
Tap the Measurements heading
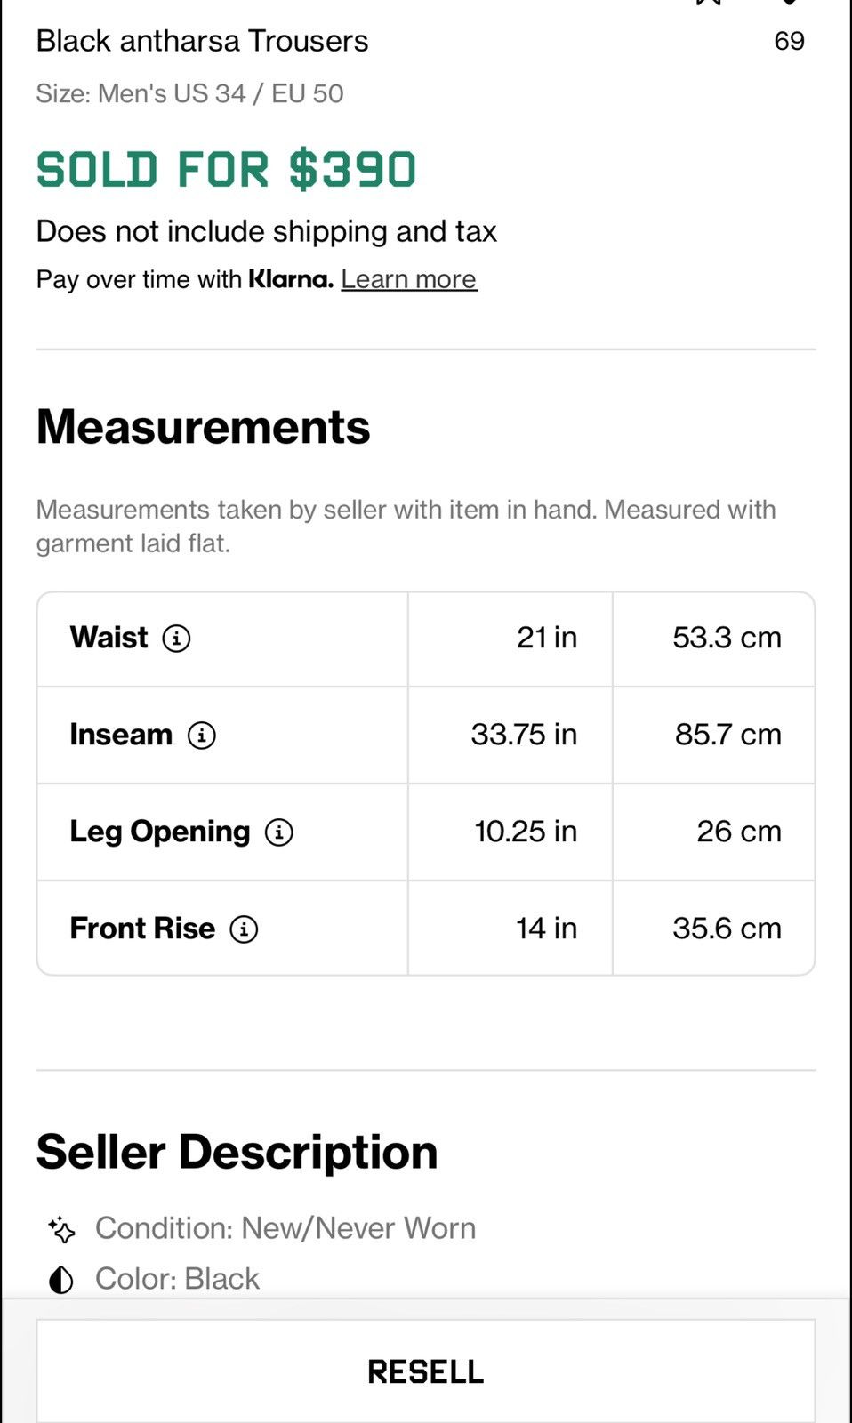tap(203, 427)
